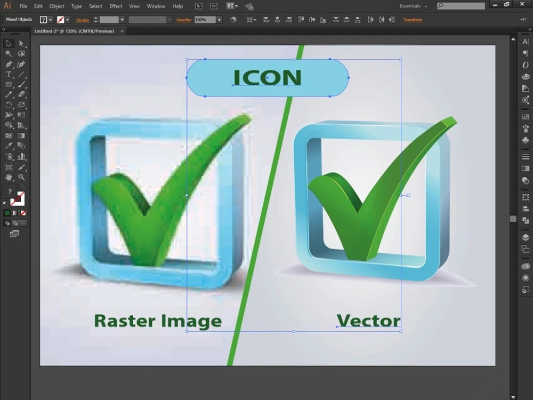Select the Lasso tool

pyautogui.click(x=21, y=54)
